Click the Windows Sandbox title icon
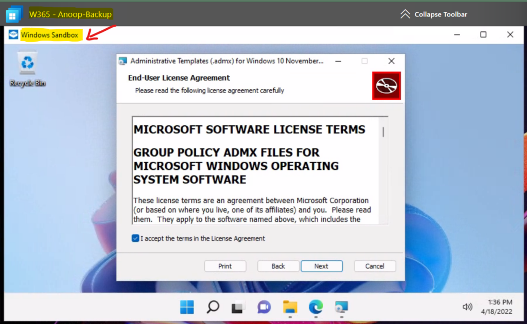Image resolution: width=527 pixels, height=324 pixels. coord(13,34)
